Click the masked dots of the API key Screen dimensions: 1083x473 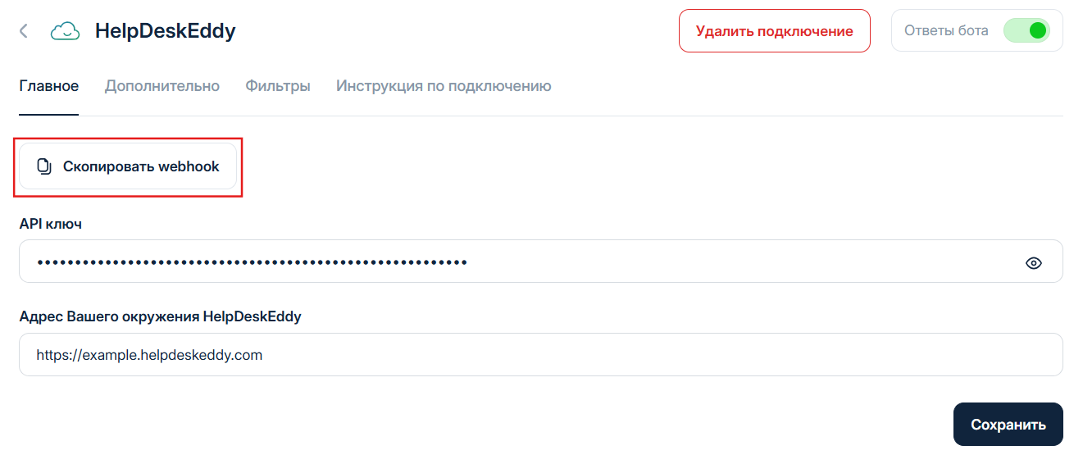pos(252,262)
